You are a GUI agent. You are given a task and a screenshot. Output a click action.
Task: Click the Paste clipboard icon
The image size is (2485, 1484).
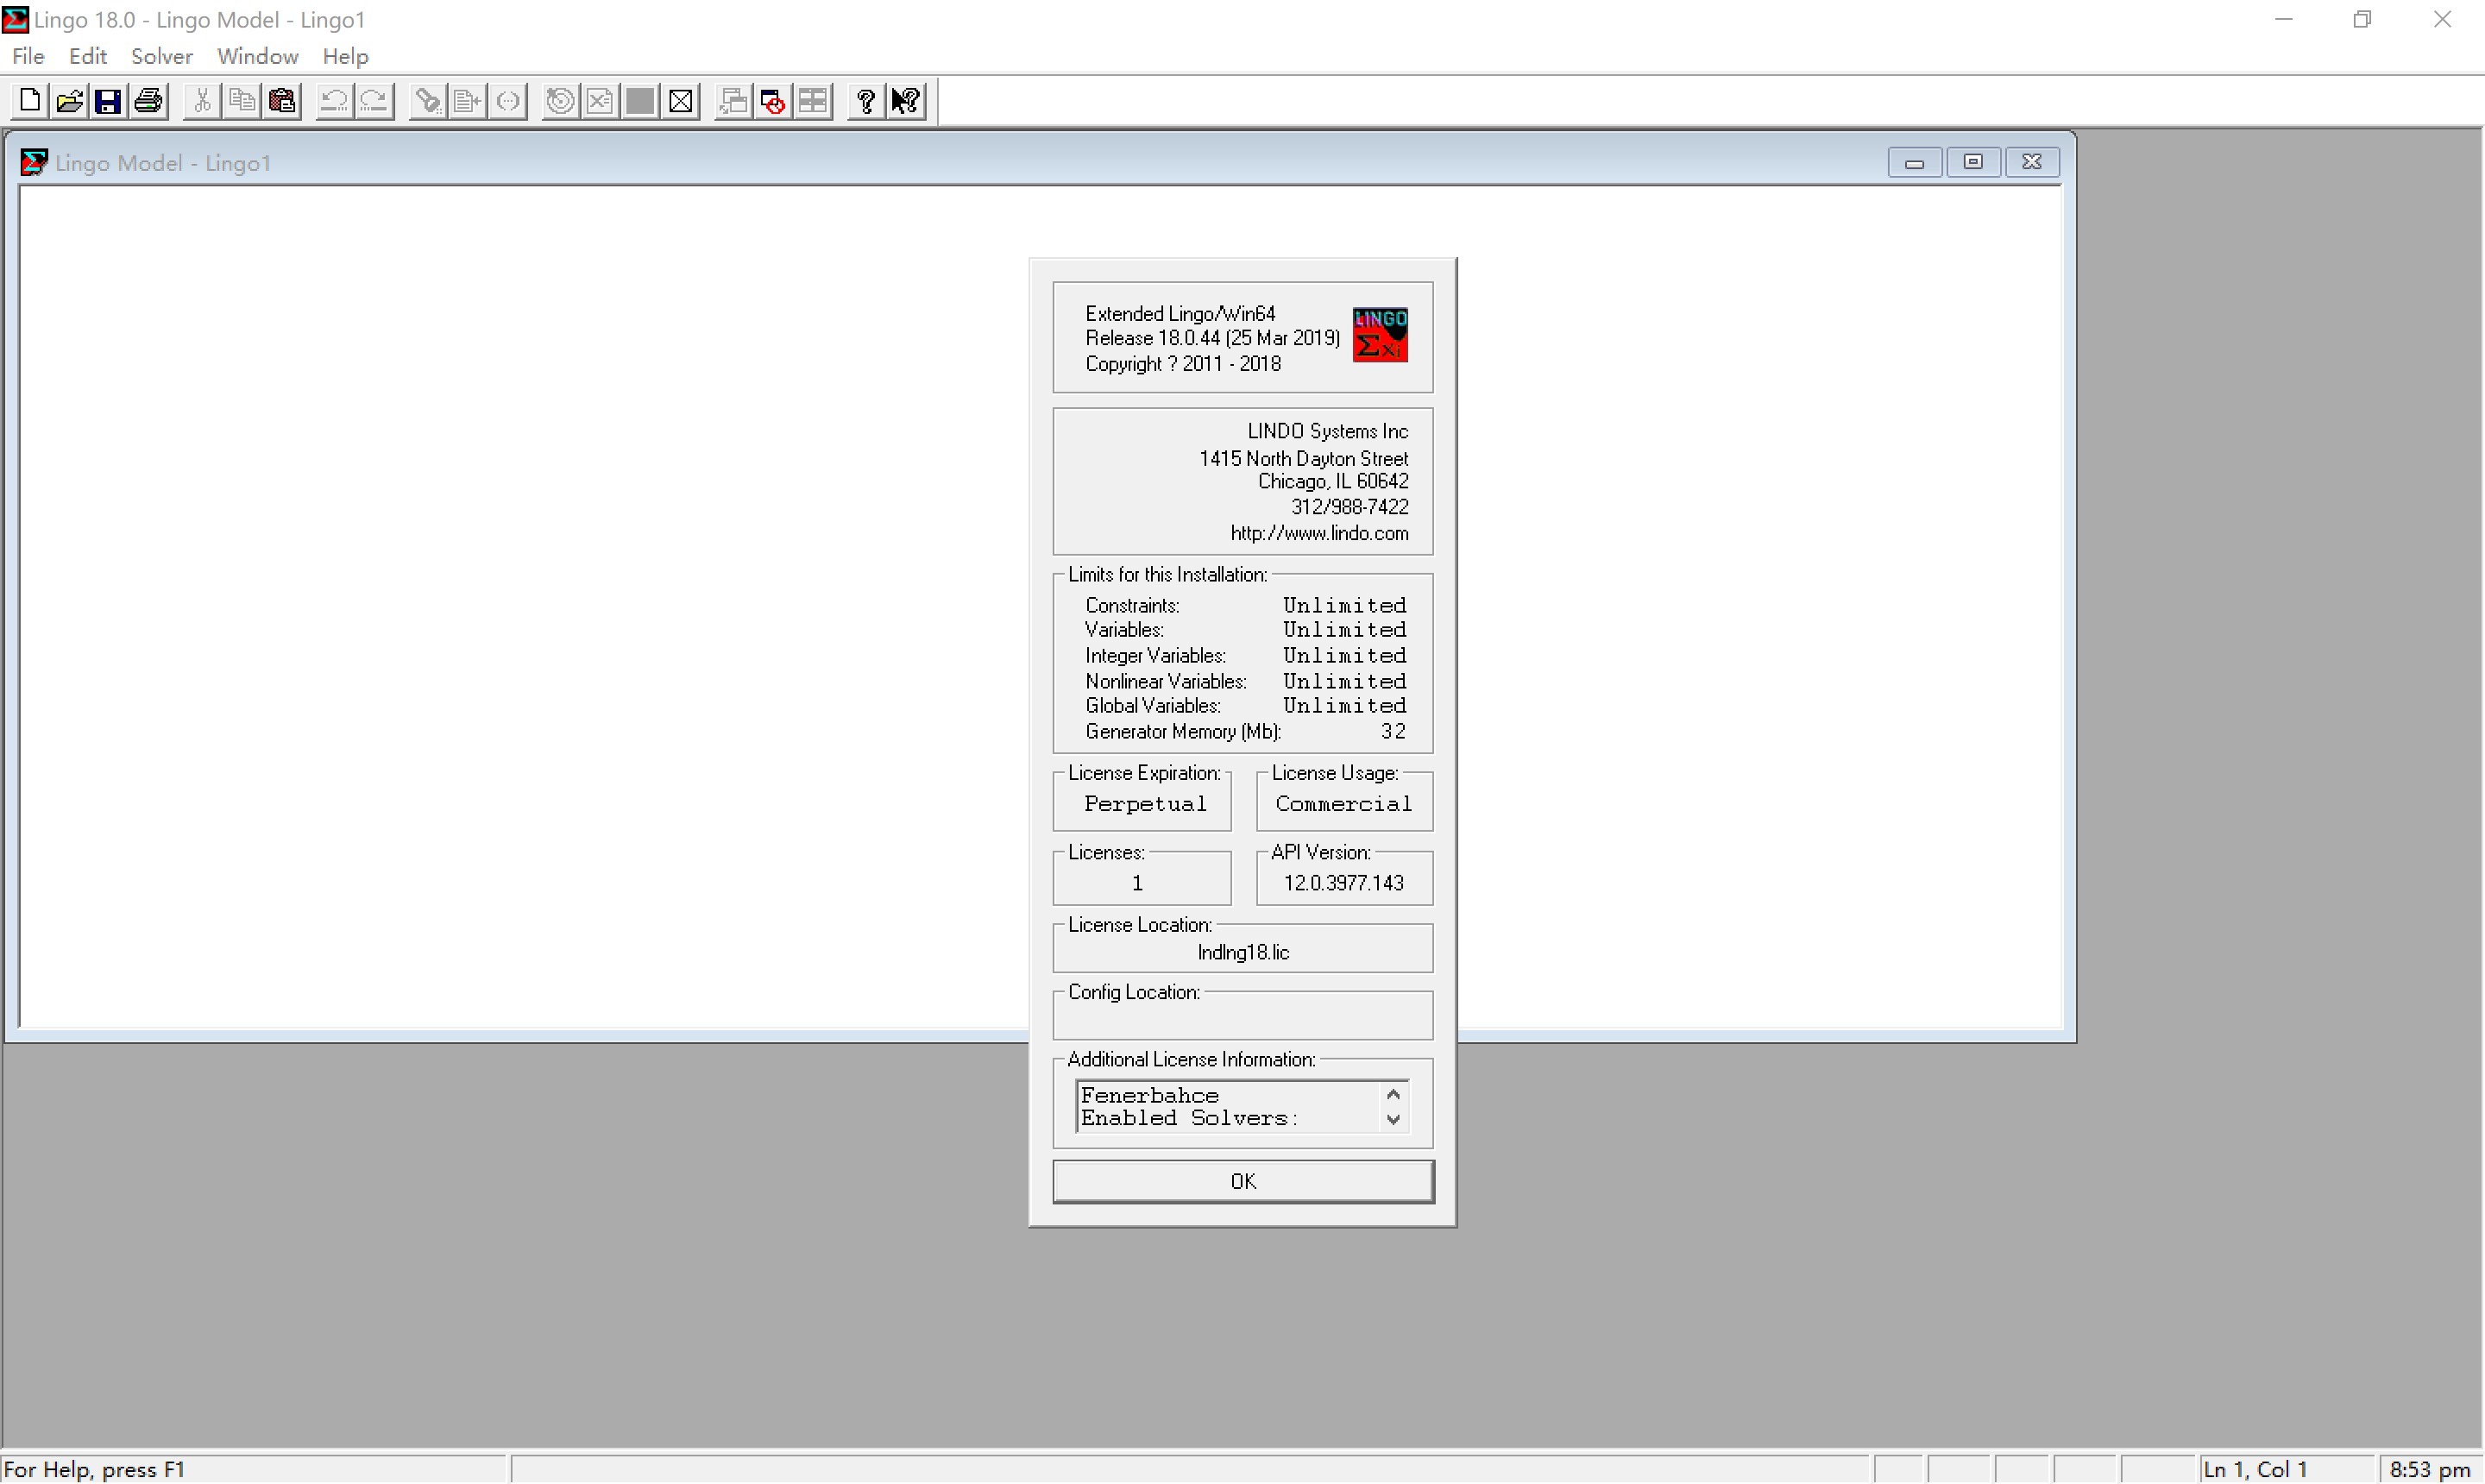point(283,101)
